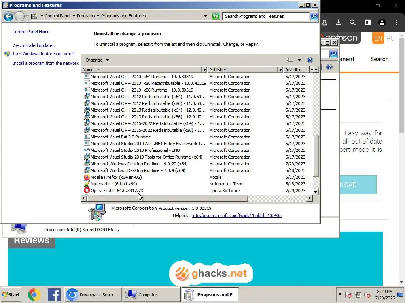
Task: Click Install a program from the network
Action: point(45,63)
